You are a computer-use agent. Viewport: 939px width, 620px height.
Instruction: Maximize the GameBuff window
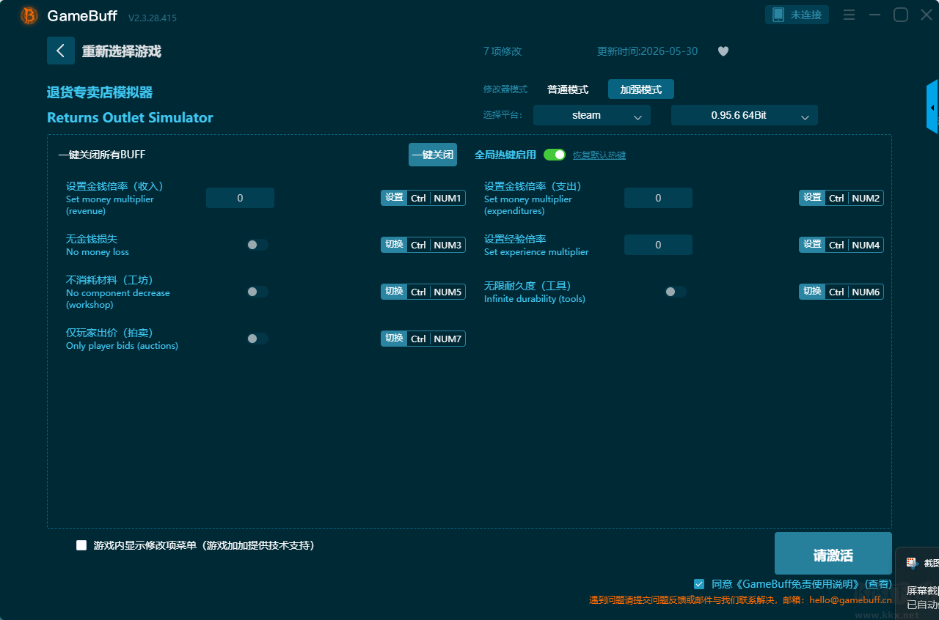(901, 15)
